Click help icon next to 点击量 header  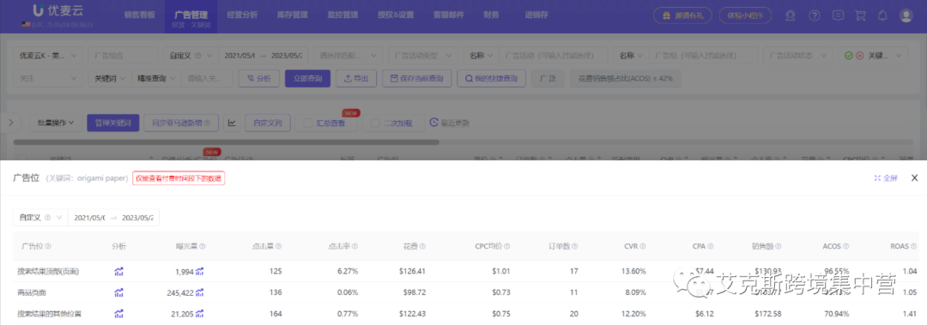(278, 246)
